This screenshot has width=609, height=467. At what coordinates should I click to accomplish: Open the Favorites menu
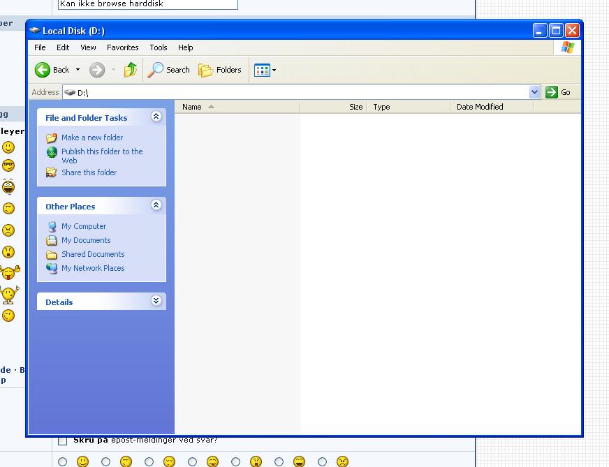click(x=123, y=47)
